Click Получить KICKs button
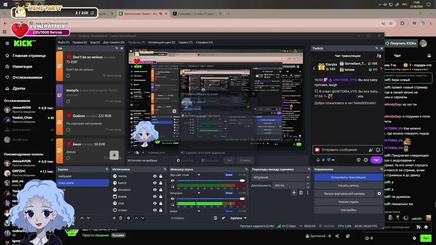Screen dimensions: 436x245 tap(401, 43)
